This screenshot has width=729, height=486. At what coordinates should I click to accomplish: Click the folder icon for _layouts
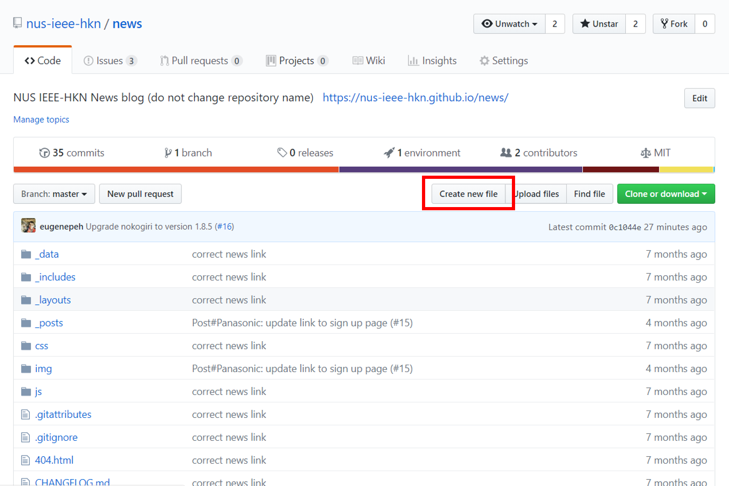click(26, 300)
